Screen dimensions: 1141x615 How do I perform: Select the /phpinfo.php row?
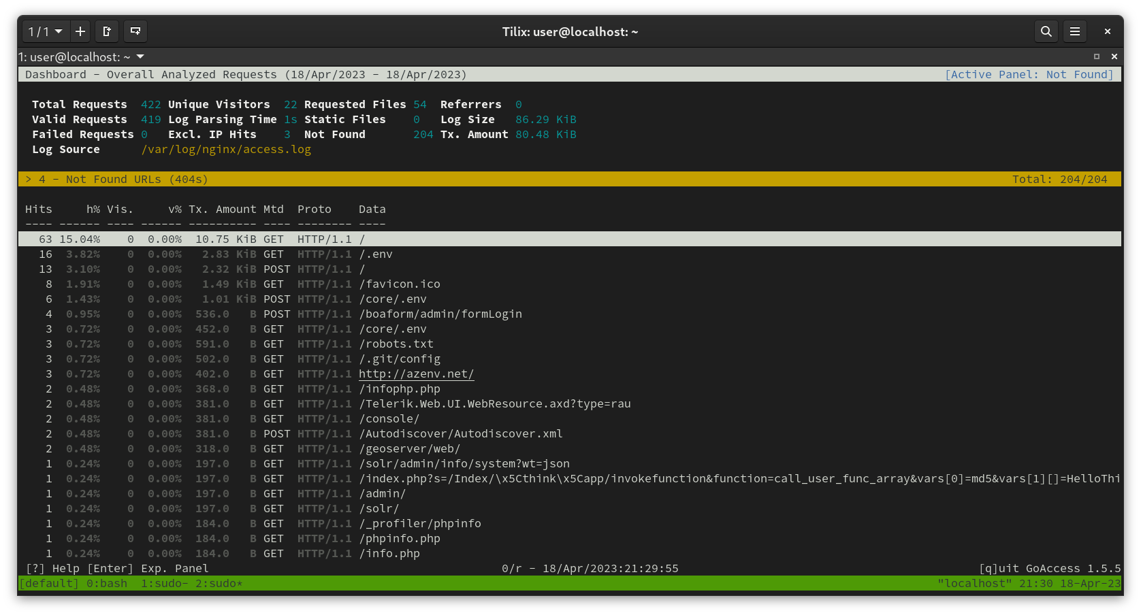click(x=570, y=539)
